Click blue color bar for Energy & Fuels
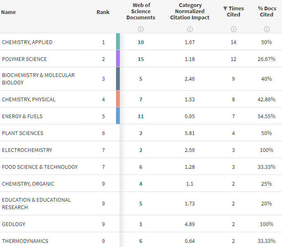Screen dimensions: 282x247 tap(118, 116)
